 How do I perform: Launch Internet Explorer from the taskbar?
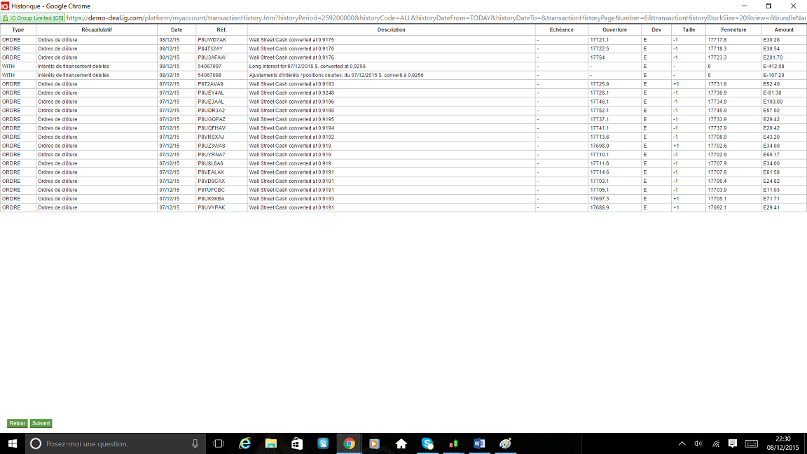[x=245, y=443]
